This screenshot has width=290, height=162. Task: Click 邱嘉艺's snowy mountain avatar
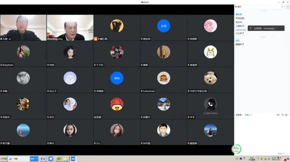coord(164,104)
